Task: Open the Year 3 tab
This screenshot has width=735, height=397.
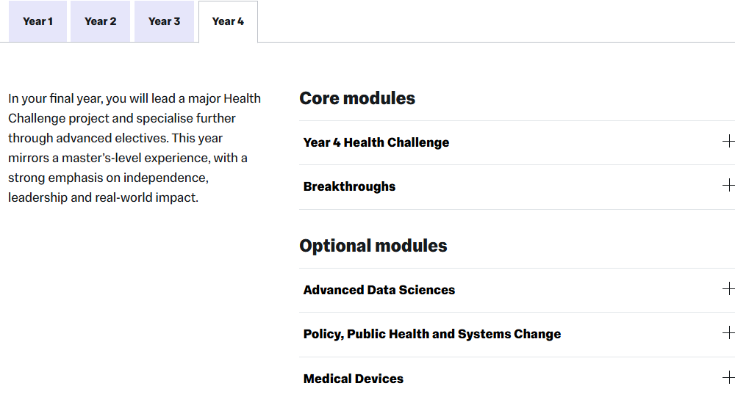Action: [x=164, y=21]
